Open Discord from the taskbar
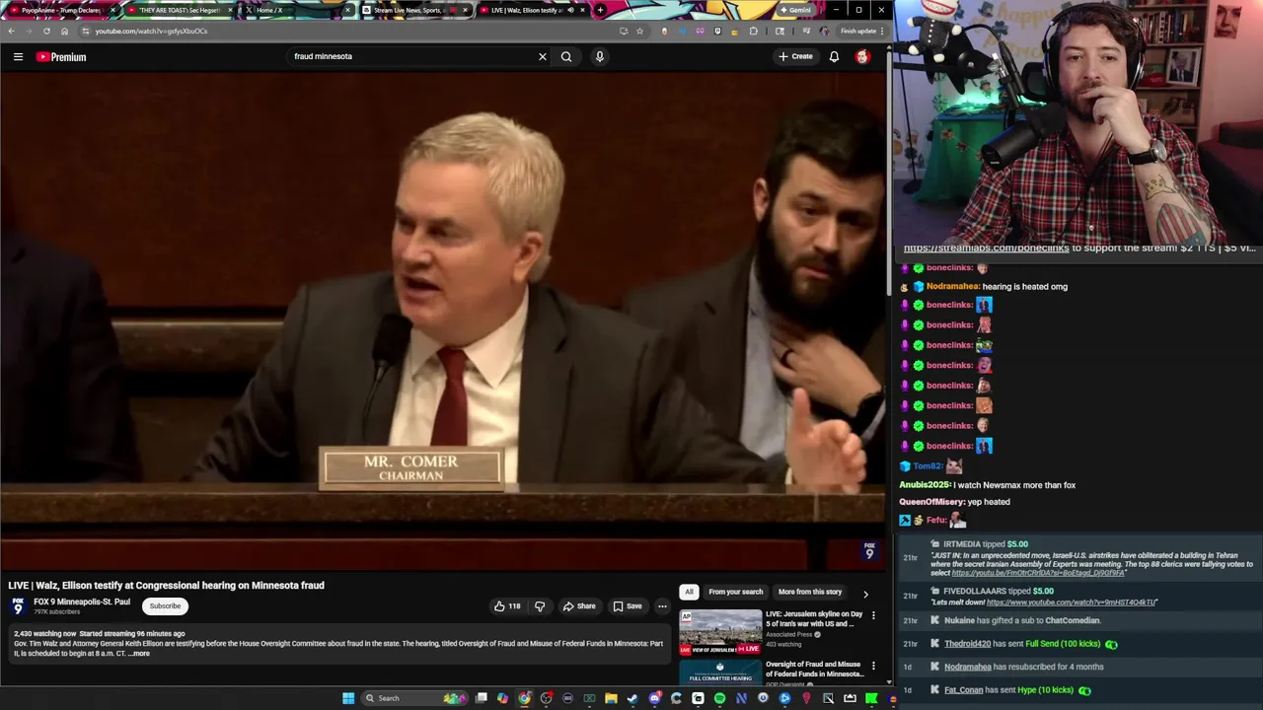This screenshot has height=710, width=1263. pyautogui.click(x=654, y=698)
